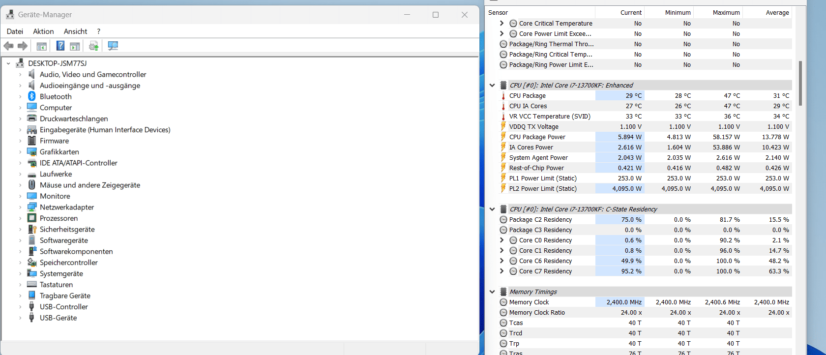Viewport: 826px width, 355px height.
Task: Click the Prozessoren chip icon
Action: click(32, 218)
